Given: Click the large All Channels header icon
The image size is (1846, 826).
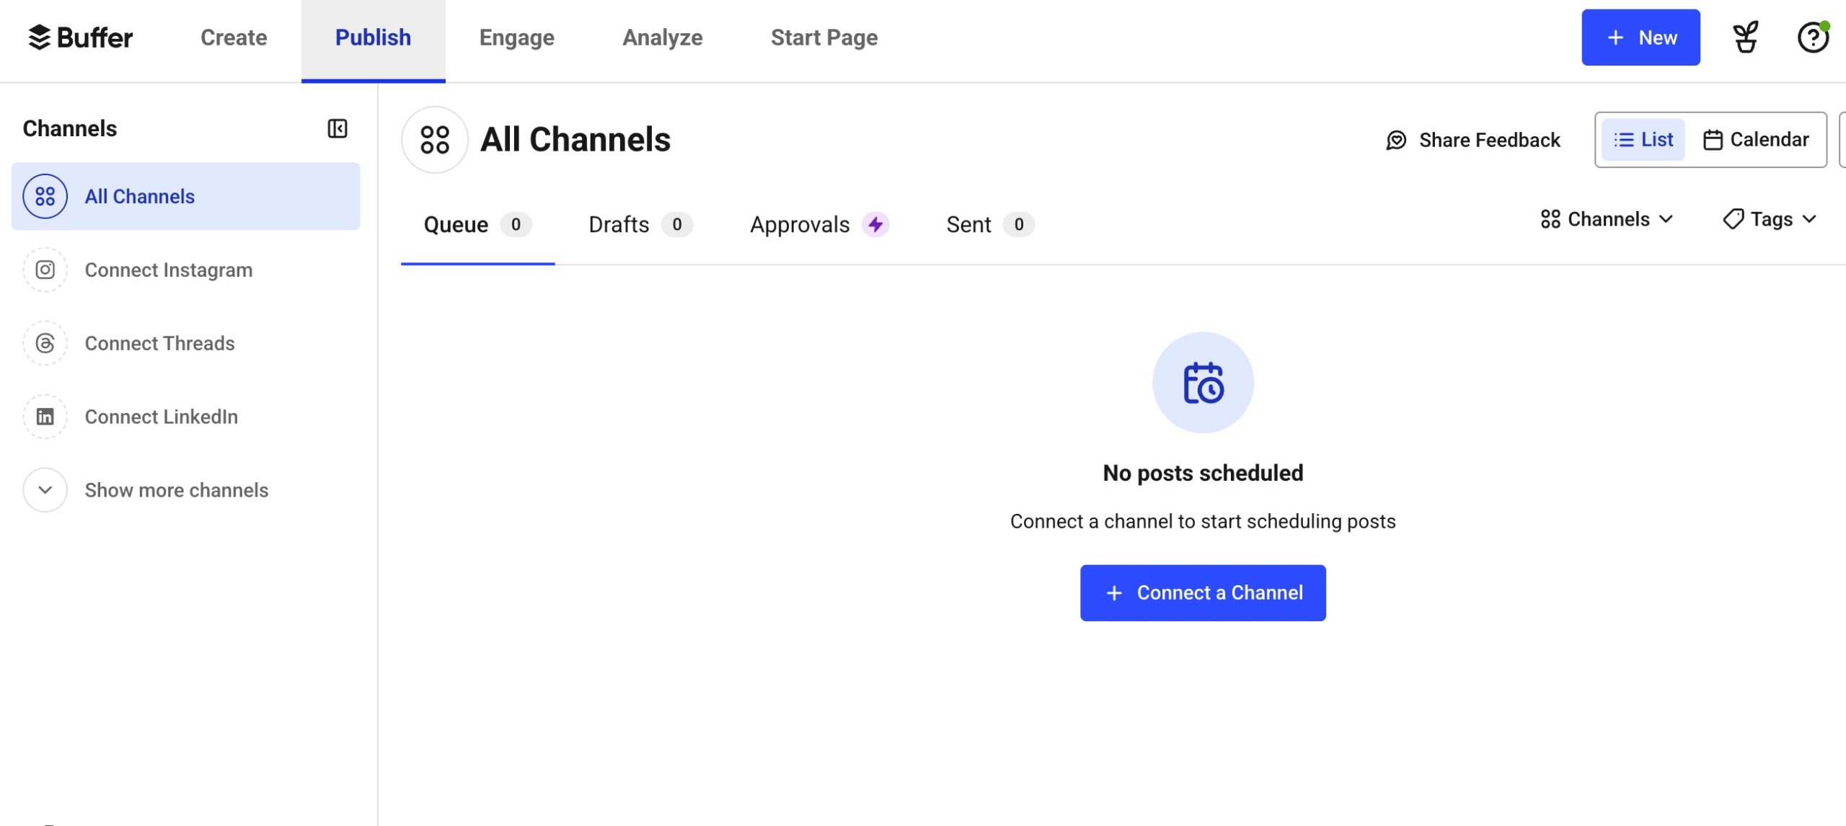Looking at the screenshot, I should pos(435,140).
